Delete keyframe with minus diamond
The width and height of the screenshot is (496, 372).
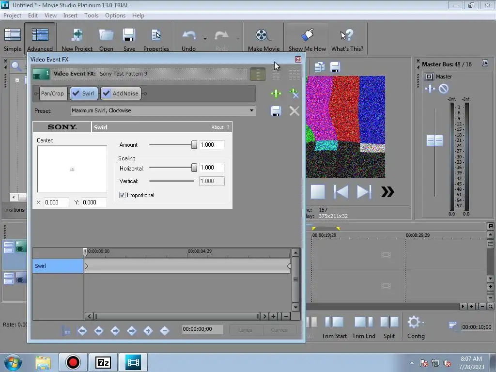[x=165, y=331]
